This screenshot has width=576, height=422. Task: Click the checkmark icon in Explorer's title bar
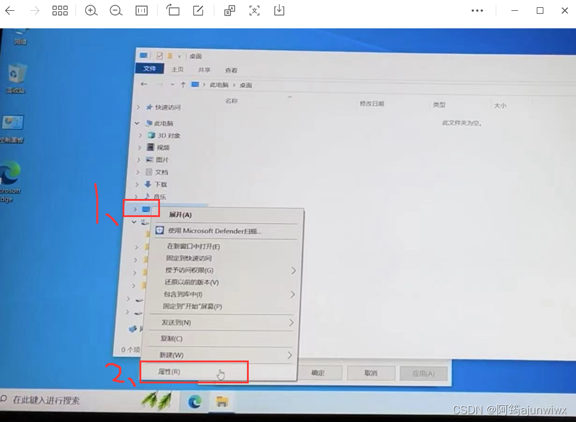pos(159,55)
